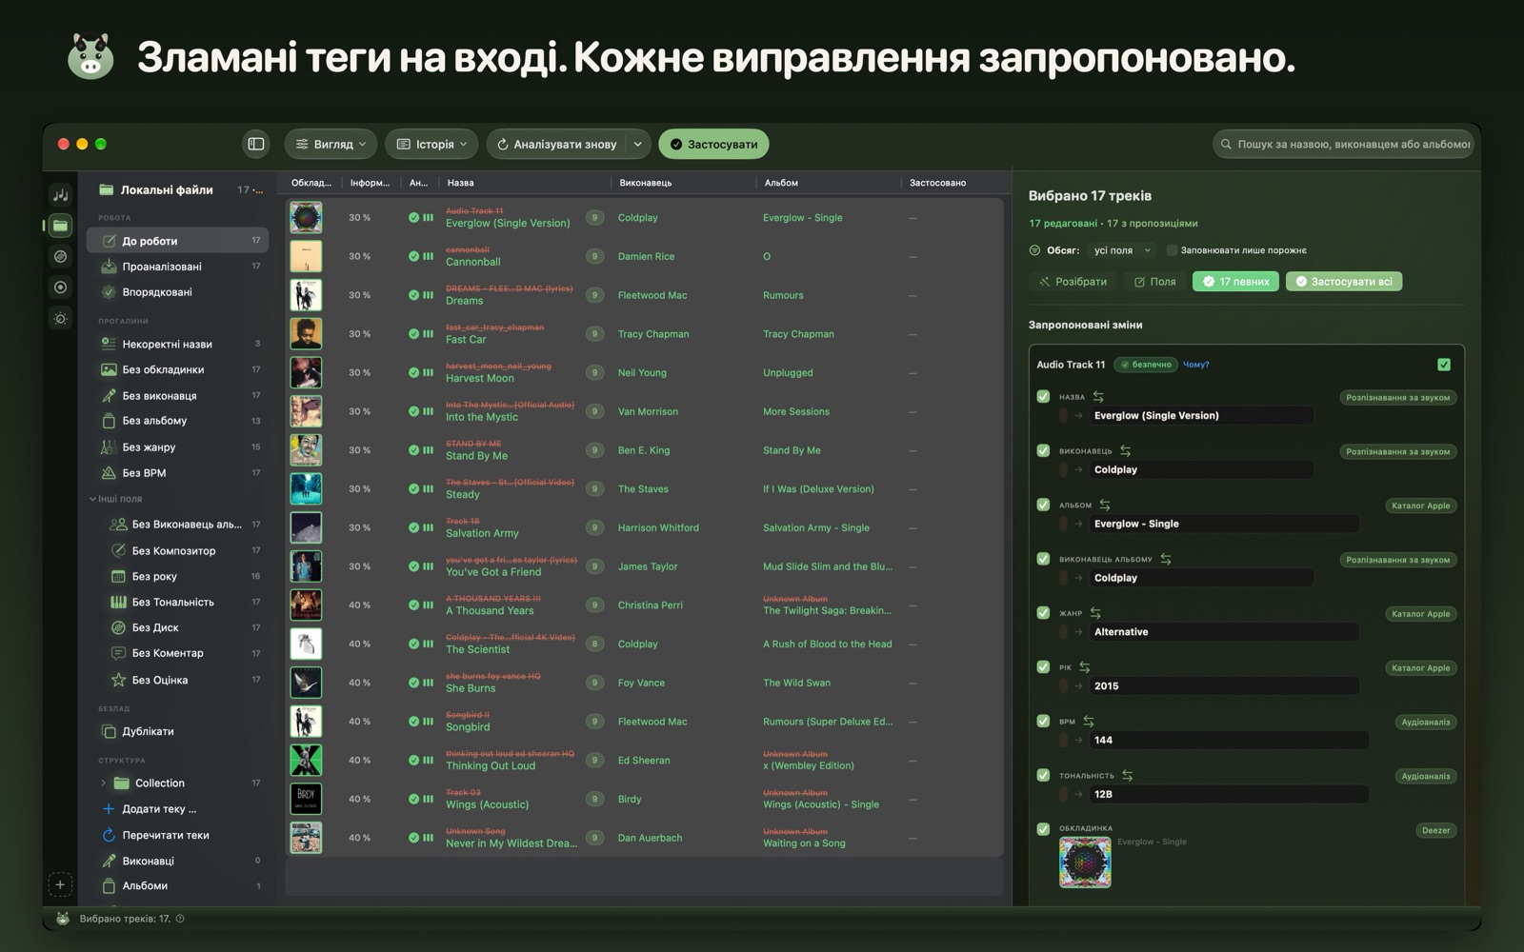The height and width of the screenshot is (952, 1524).
Task: Click the swap arrows next to НАЗВА
Action: pos(1098,396)
